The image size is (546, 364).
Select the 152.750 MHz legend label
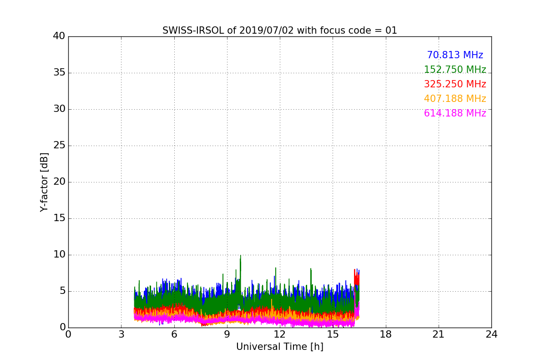(455, 70)
